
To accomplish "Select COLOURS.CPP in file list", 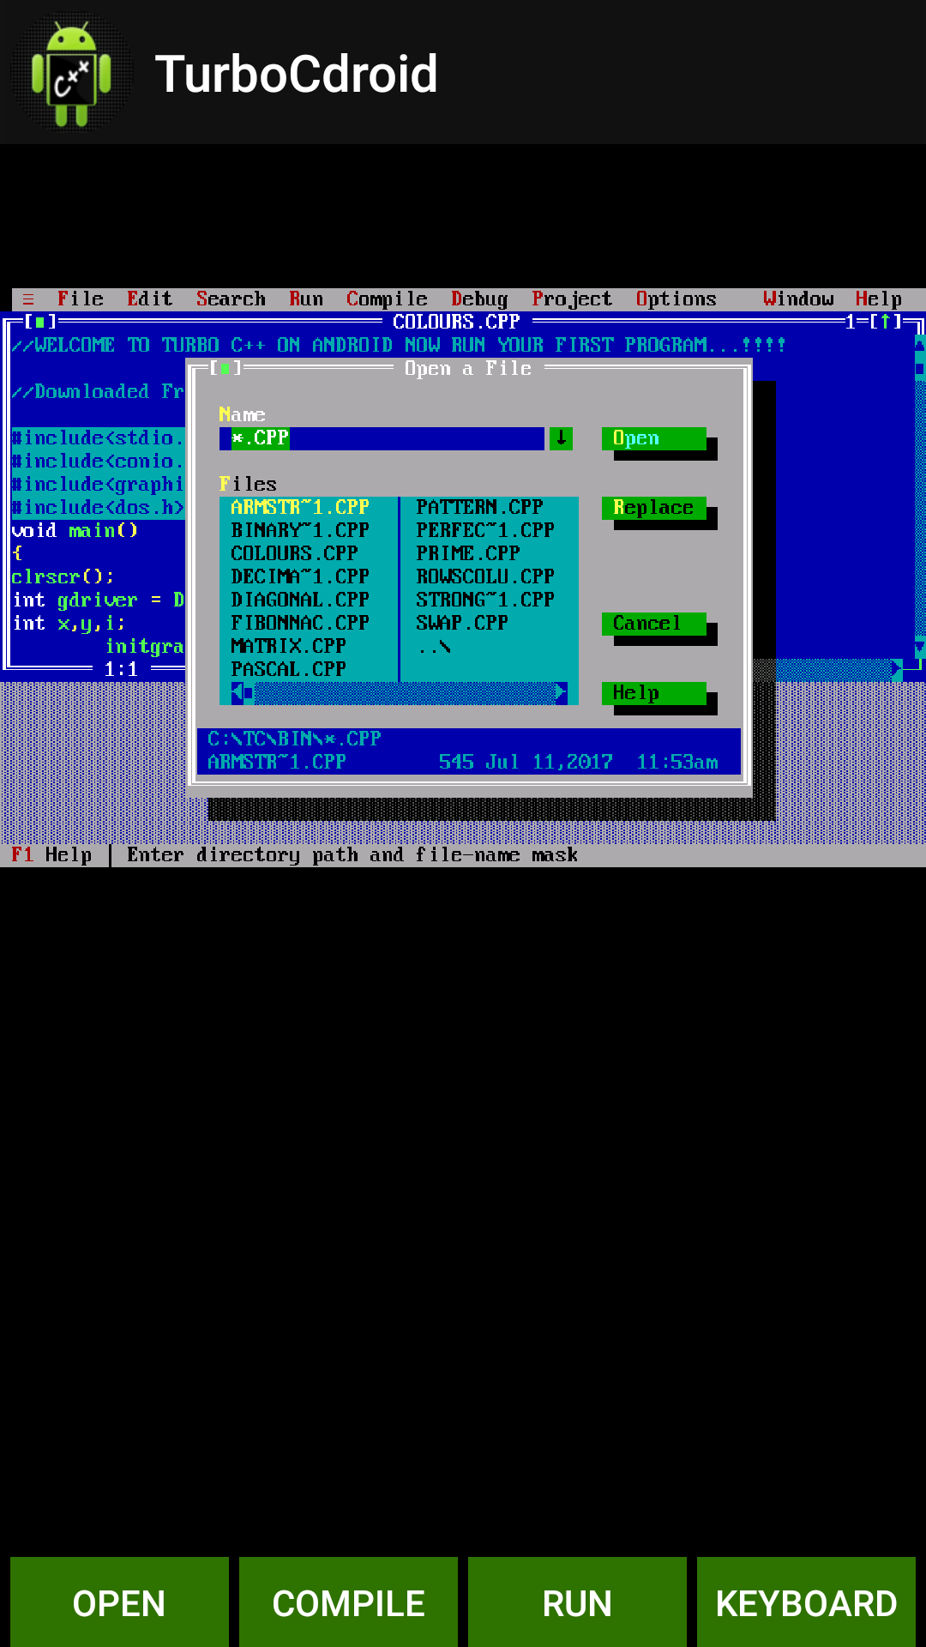I will pyautogui.click(x=294, y=554).
